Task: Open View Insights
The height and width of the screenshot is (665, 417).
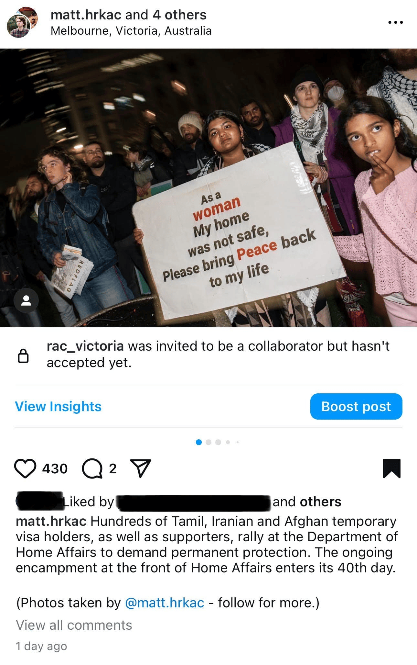Action: (58, 406)
